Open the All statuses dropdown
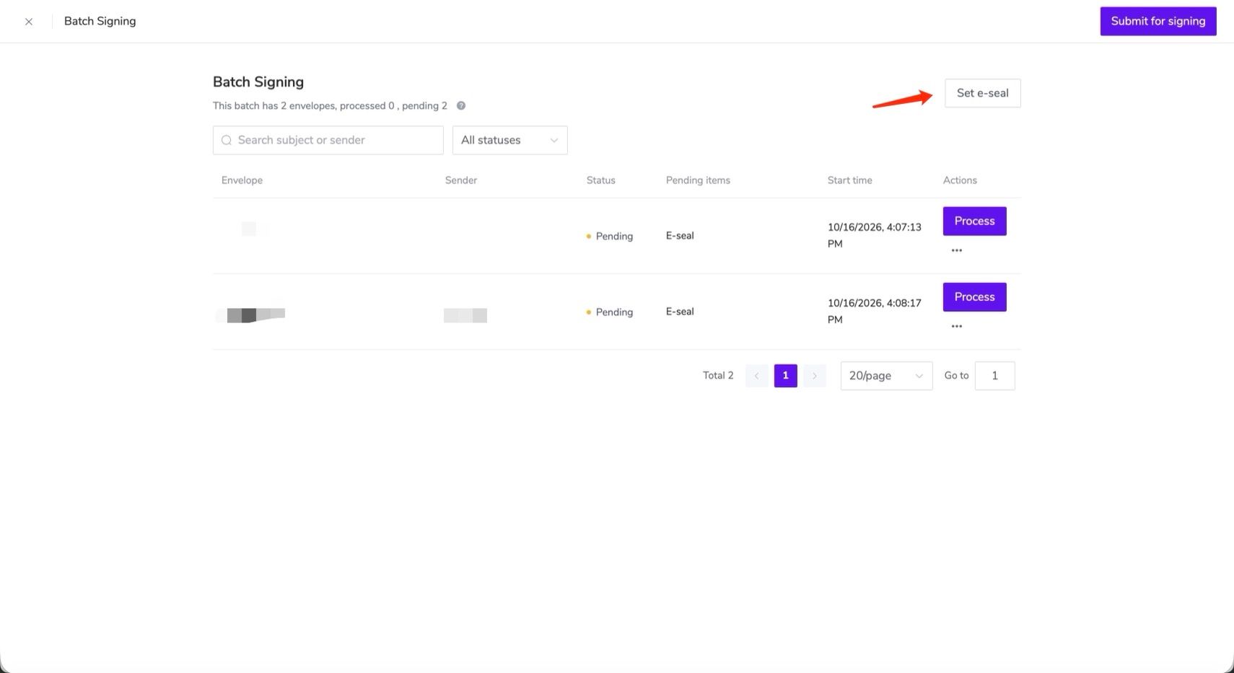 [x=510, y=140]
